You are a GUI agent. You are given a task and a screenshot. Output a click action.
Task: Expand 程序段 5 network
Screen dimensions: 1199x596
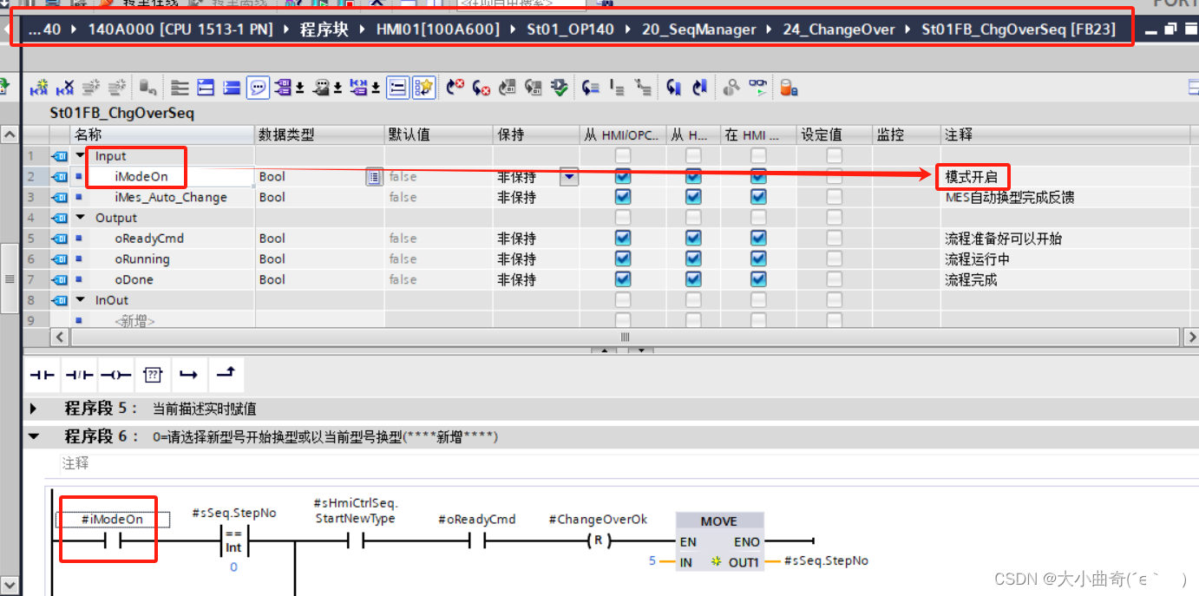(x=34, y=409)
